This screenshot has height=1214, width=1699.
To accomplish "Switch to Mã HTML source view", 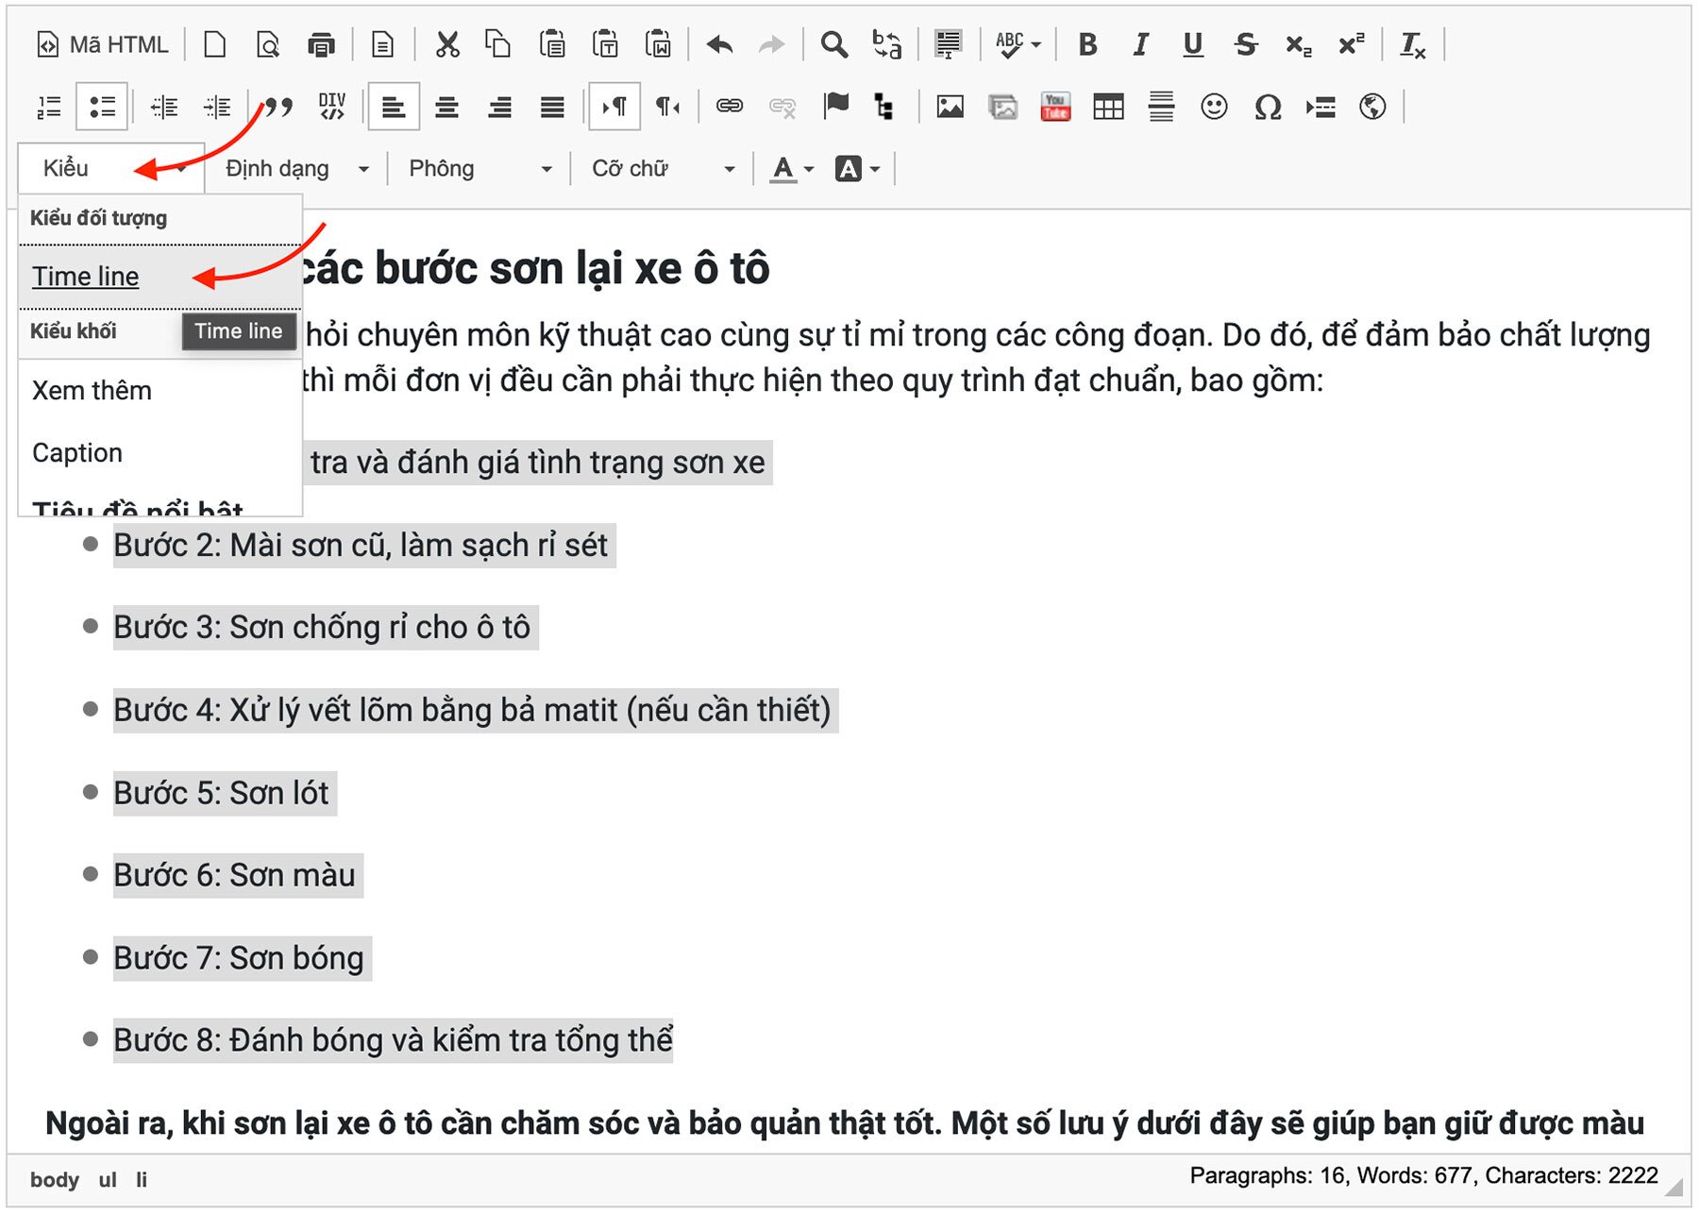I will click(x=102, y=44).
